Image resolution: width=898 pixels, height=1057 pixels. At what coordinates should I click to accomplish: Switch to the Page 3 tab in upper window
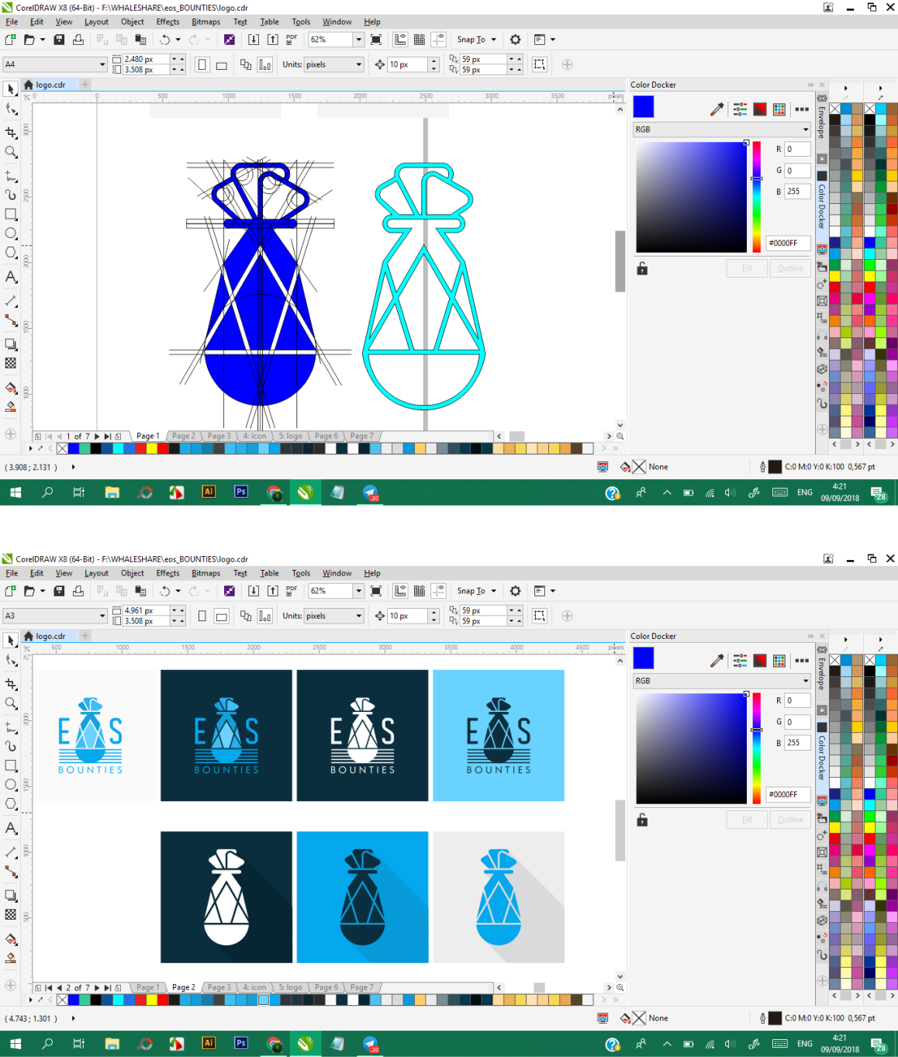(x=219, y=436)
